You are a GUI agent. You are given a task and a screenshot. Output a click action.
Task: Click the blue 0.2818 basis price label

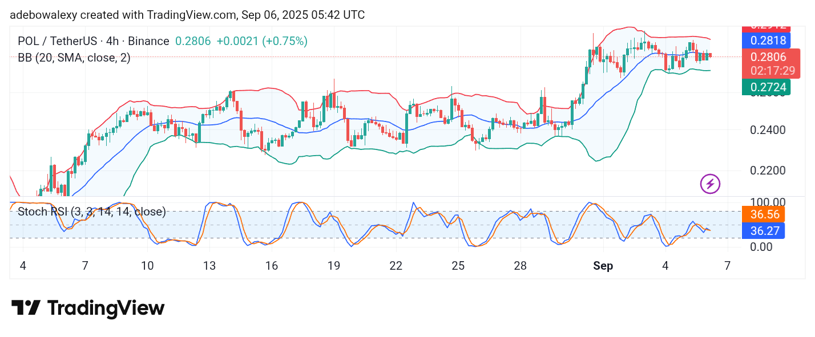[x=765, y=40]
